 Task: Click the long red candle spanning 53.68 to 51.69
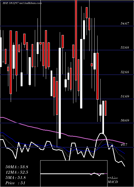pyautogui.click(x=98, y=76)
